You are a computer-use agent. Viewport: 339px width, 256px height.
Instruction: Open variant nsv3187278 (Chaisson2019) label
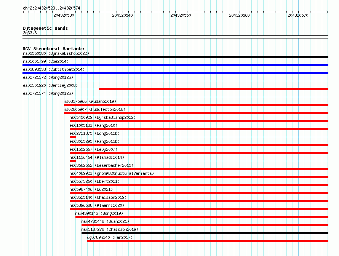coord(110,229)
